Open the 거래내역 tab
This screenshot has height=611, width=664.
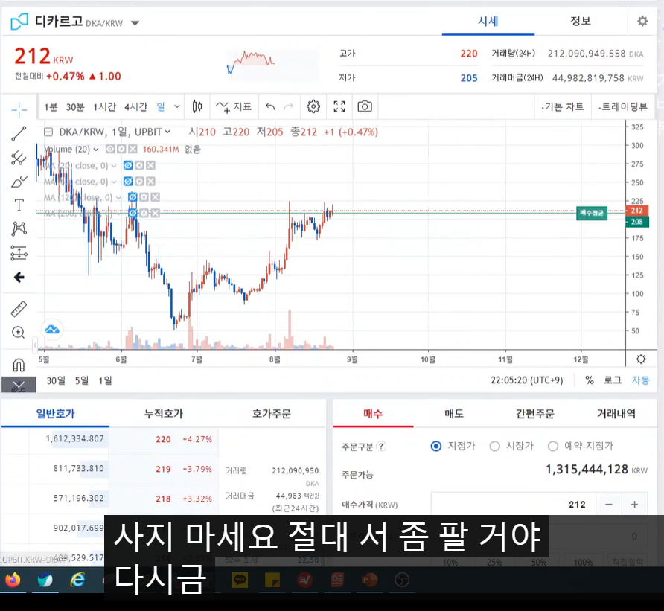click(616, 414)
